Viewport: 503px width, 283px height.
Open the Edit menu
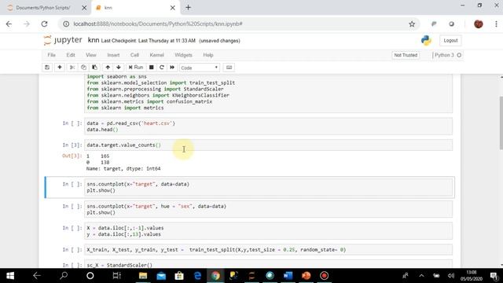pos(71,55)
